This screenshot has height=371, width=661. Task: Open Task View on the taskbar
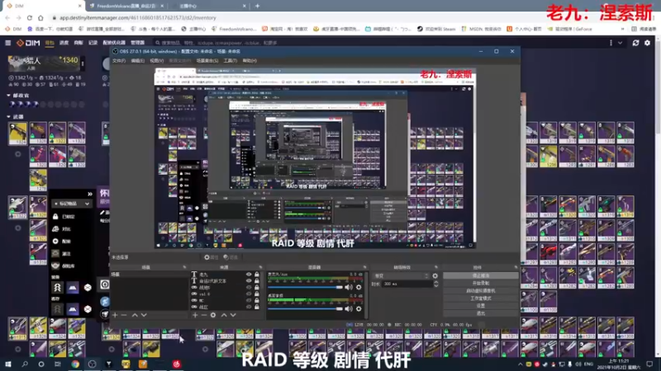click(x=58, y=364)
